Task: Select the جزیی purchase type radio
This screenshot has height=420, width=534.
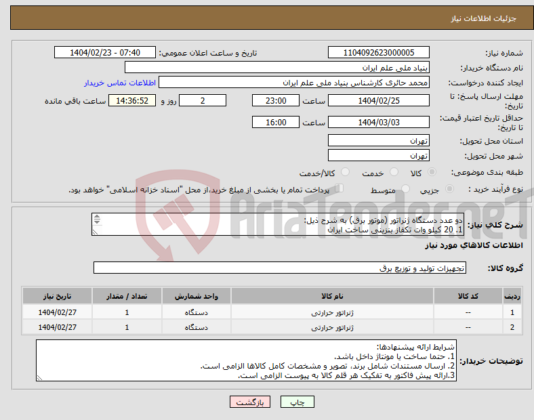Action: pos(449,189)
